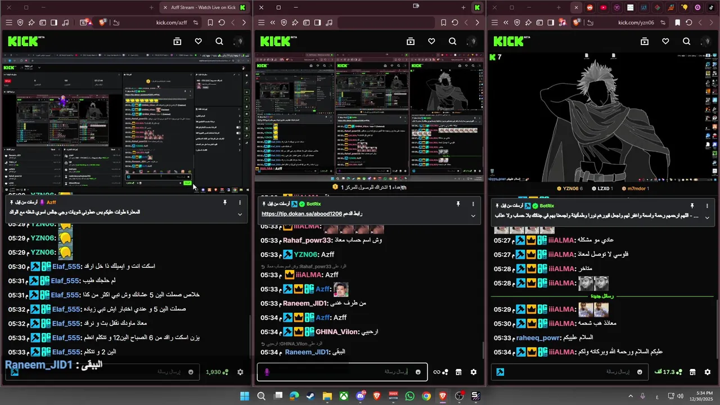Open the emoji picker in the azff chat
720x405 pixels.
(x=191, y=372)
